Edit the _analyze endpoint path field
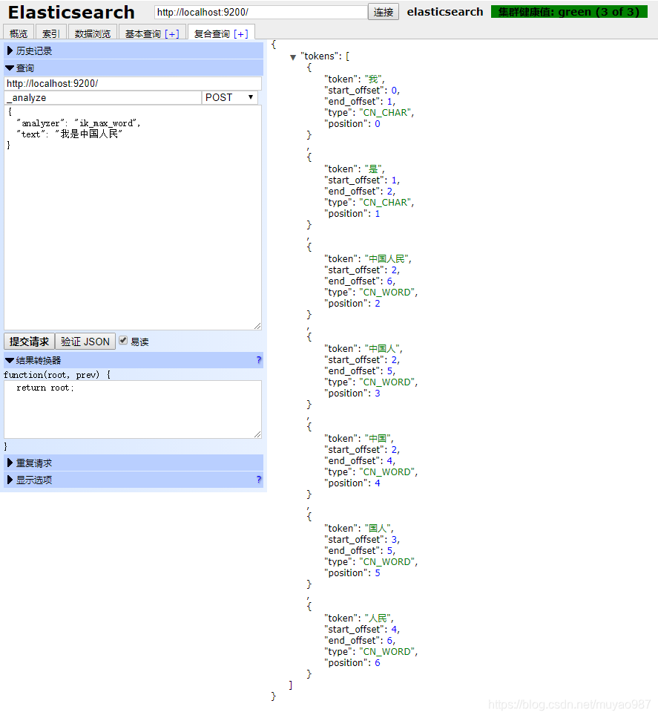Image resolution: width=658 pixels, height=718 pixels. tap(103, 97)
